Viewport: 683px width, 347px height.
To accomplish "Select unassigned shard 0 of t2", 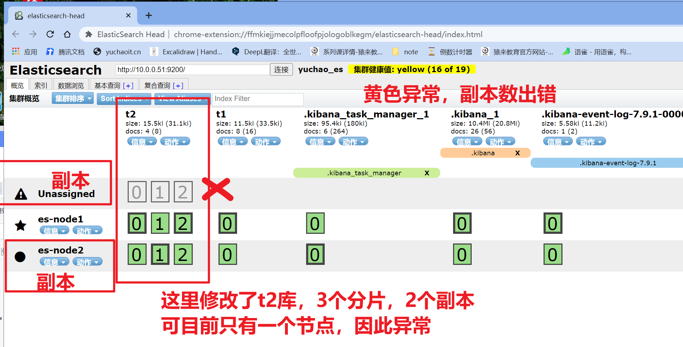I will (137, 192).
